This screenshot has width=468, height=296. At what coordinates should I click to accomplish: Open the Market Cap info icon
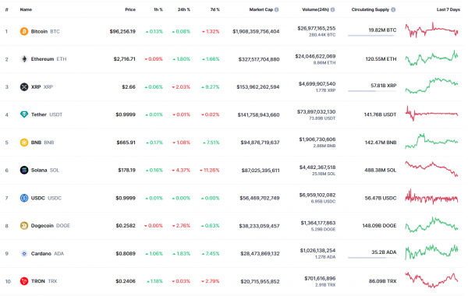pyautogui.click(x=277, y=9)
